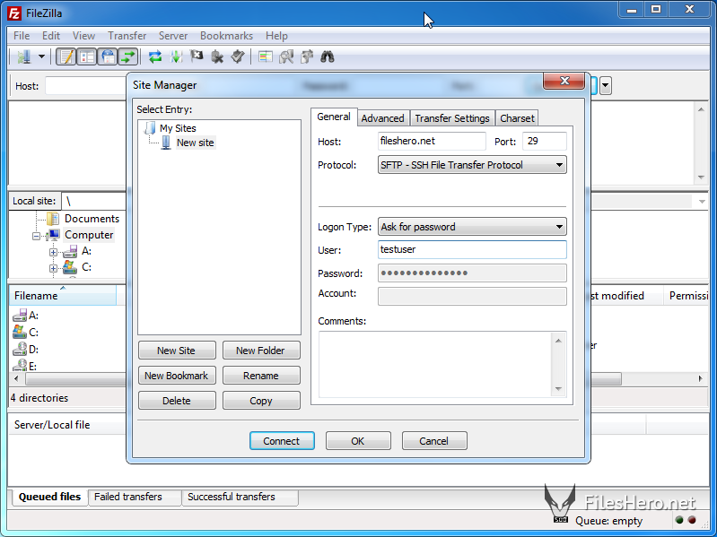This screenshot has height=537, width=717.
Task: Open the Bookmarks menu
Action: coord(226,36)
